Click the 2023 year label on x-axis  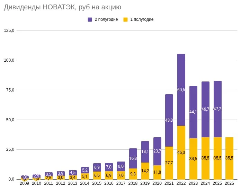pyautogui.click(x=193, y=183)
